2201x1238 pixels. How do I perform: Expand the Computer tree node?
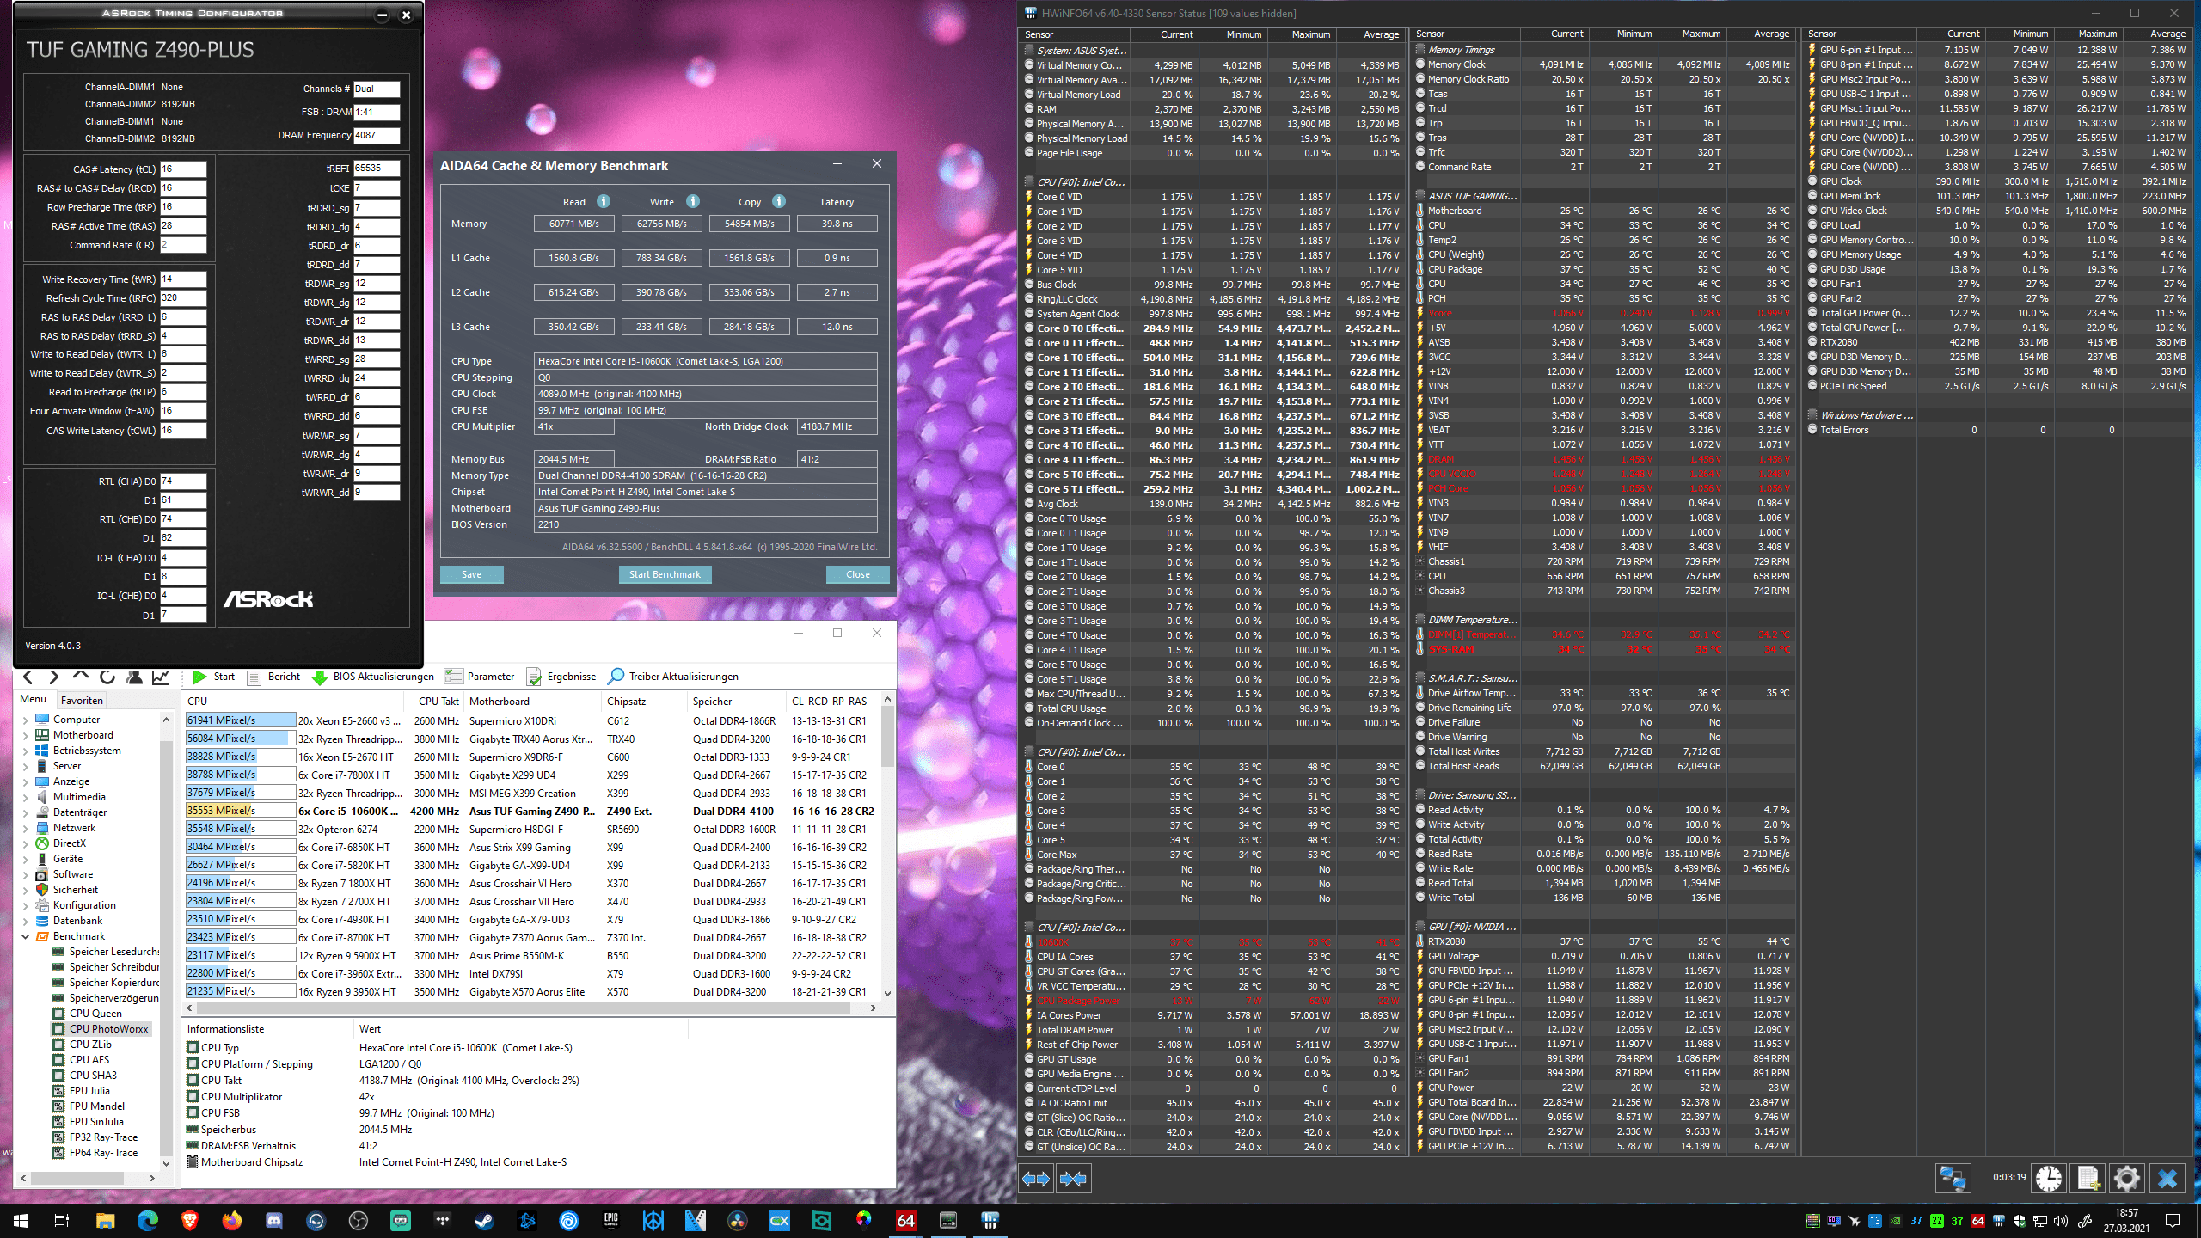[x=25, y=720]
